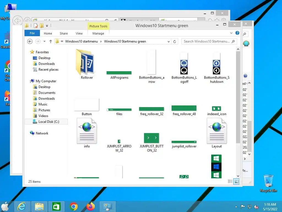
Task: Select the green search magnifier image
Action: (184, 177)
